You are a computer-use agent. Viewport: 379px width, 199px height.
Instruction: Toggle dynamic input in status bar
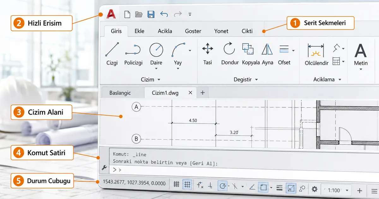pyautogui.click(x=200, y=185)
